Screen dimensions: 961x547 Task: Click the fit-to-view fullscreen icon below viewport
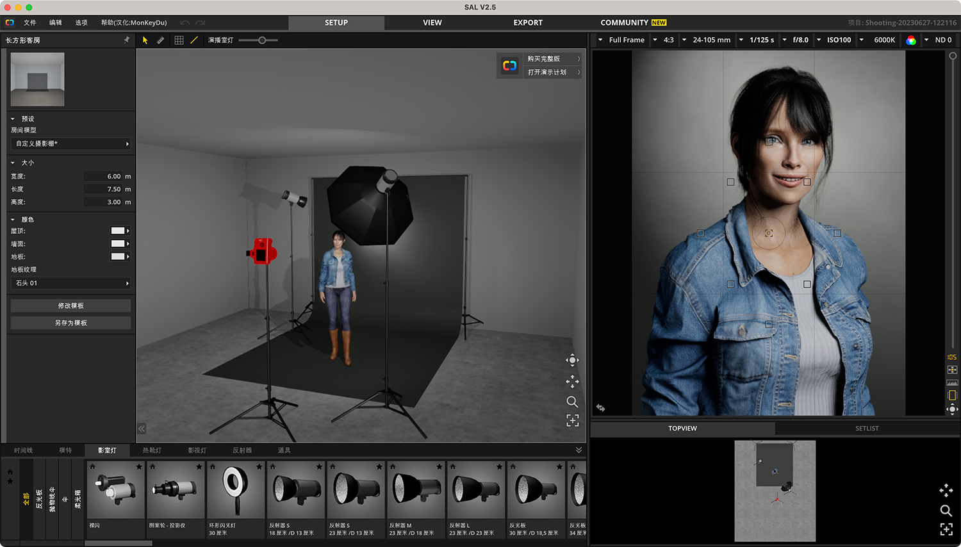coord(572,421)
